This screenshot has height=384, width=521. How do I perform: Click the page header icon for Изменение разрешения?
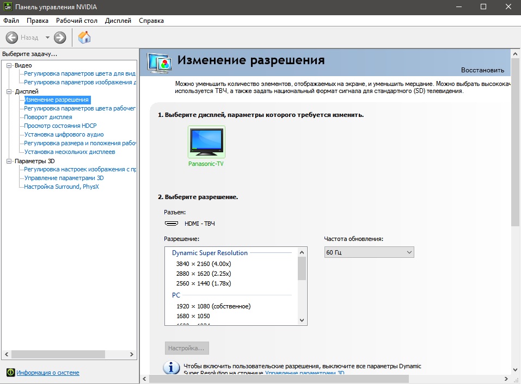point(160,63)
